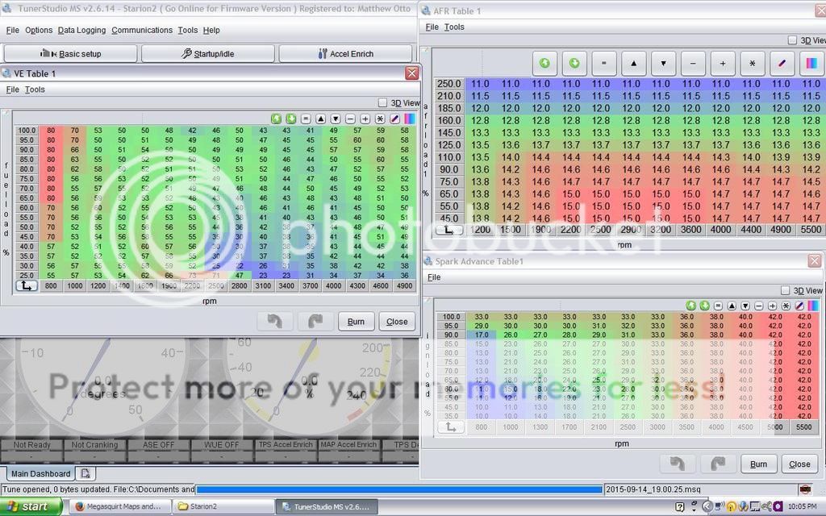
Task: Enable 3D View checkbox in VE Table 1
Action: click(382, 102)
